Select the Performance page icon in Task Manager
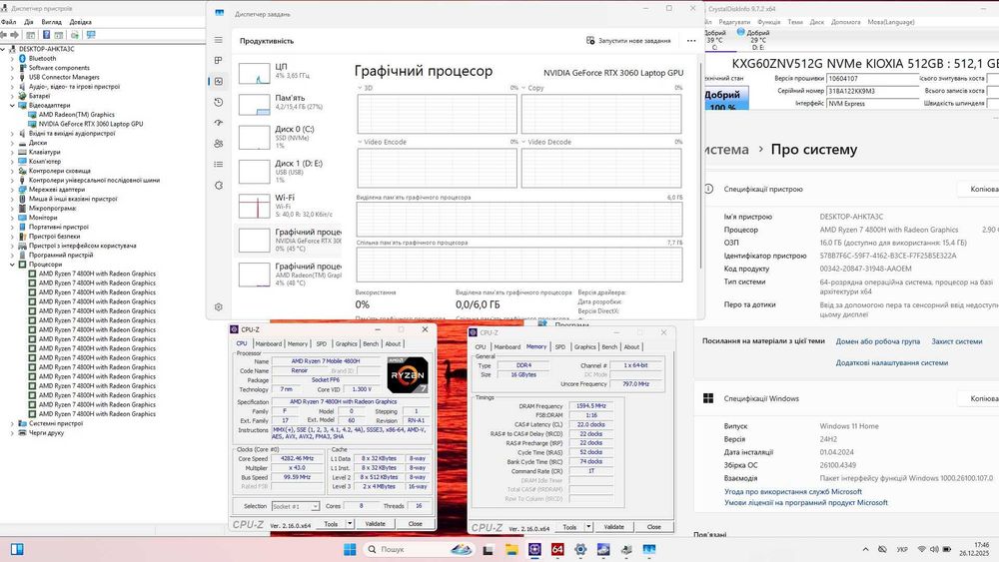This screenshot has height=562, width=999. [219, 82]
